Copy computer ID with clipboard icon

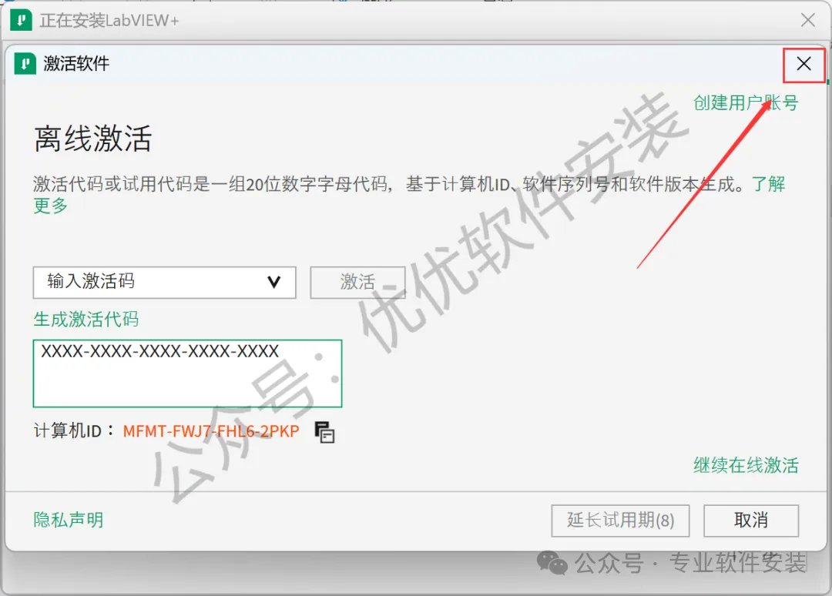click(324, 432)
